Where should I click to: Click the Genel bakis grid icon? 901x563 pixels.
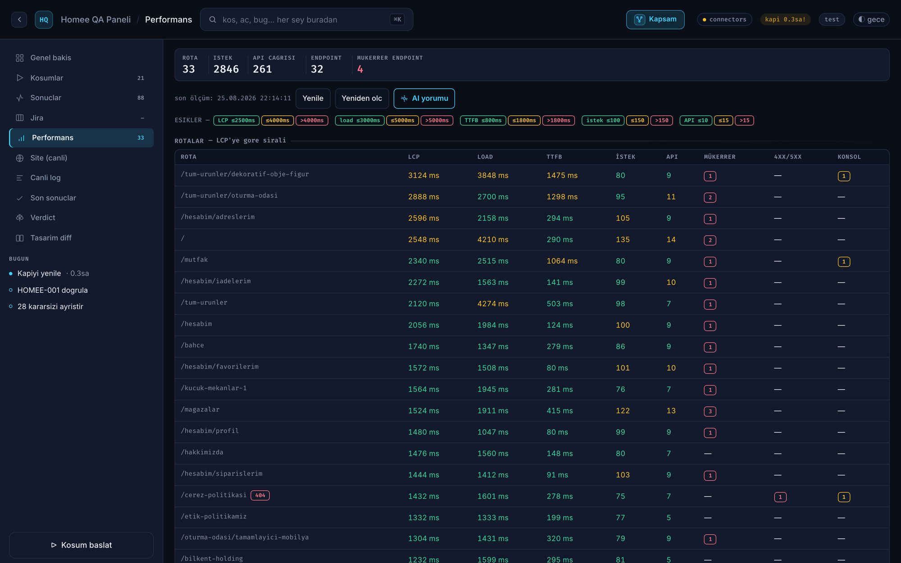pos(19,58)
